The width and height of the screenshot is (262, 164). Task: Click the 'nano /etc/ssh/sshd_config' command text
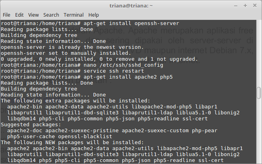pyautogui.click(x=123, y=65)
